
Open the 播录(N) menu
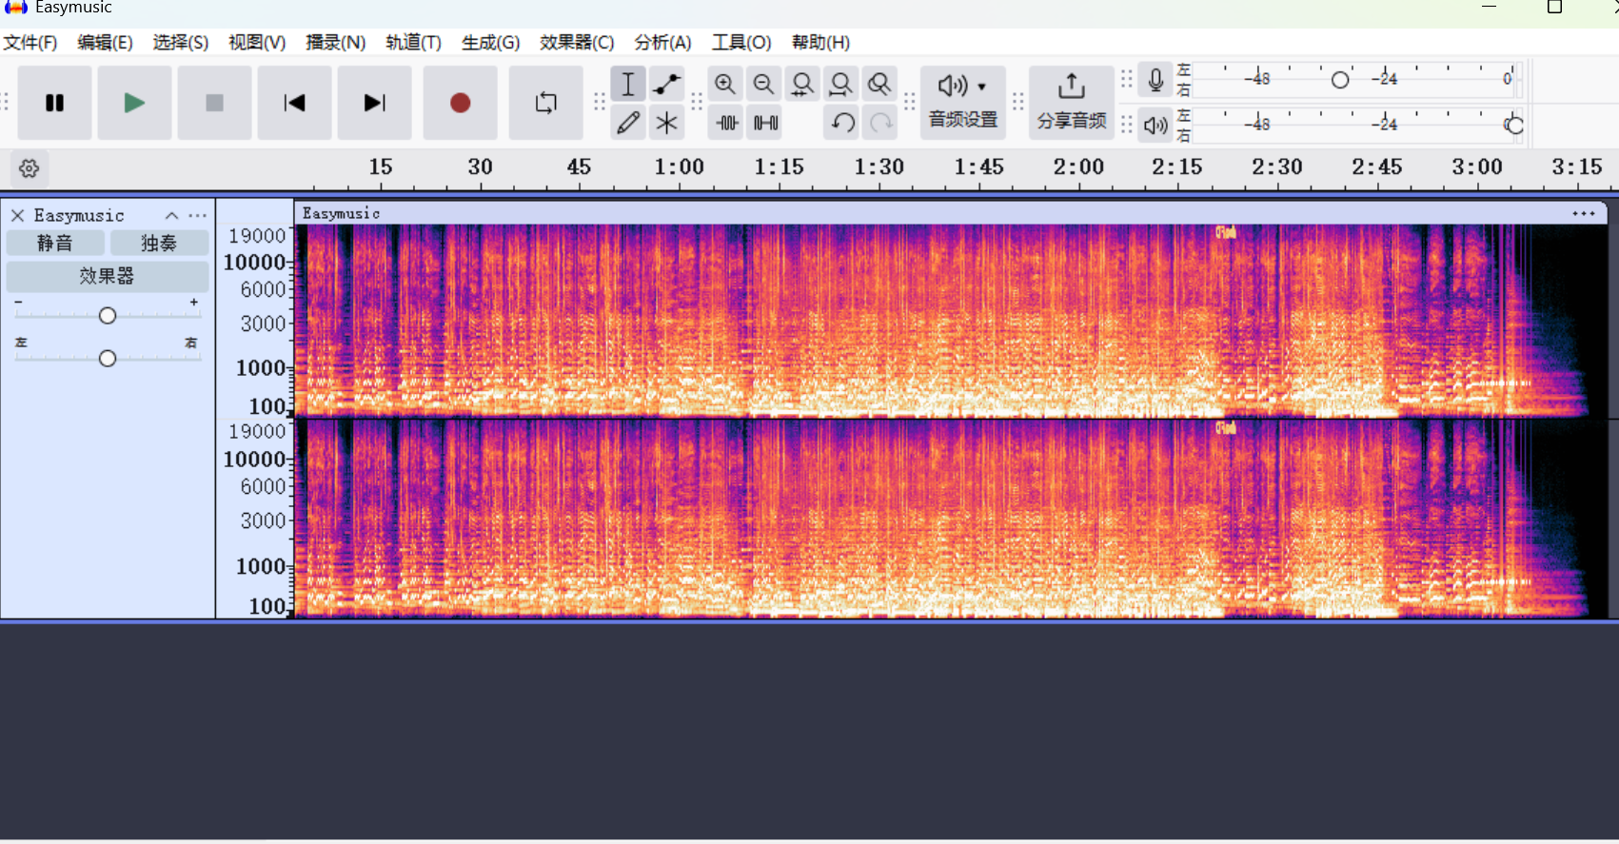(335, 43)
